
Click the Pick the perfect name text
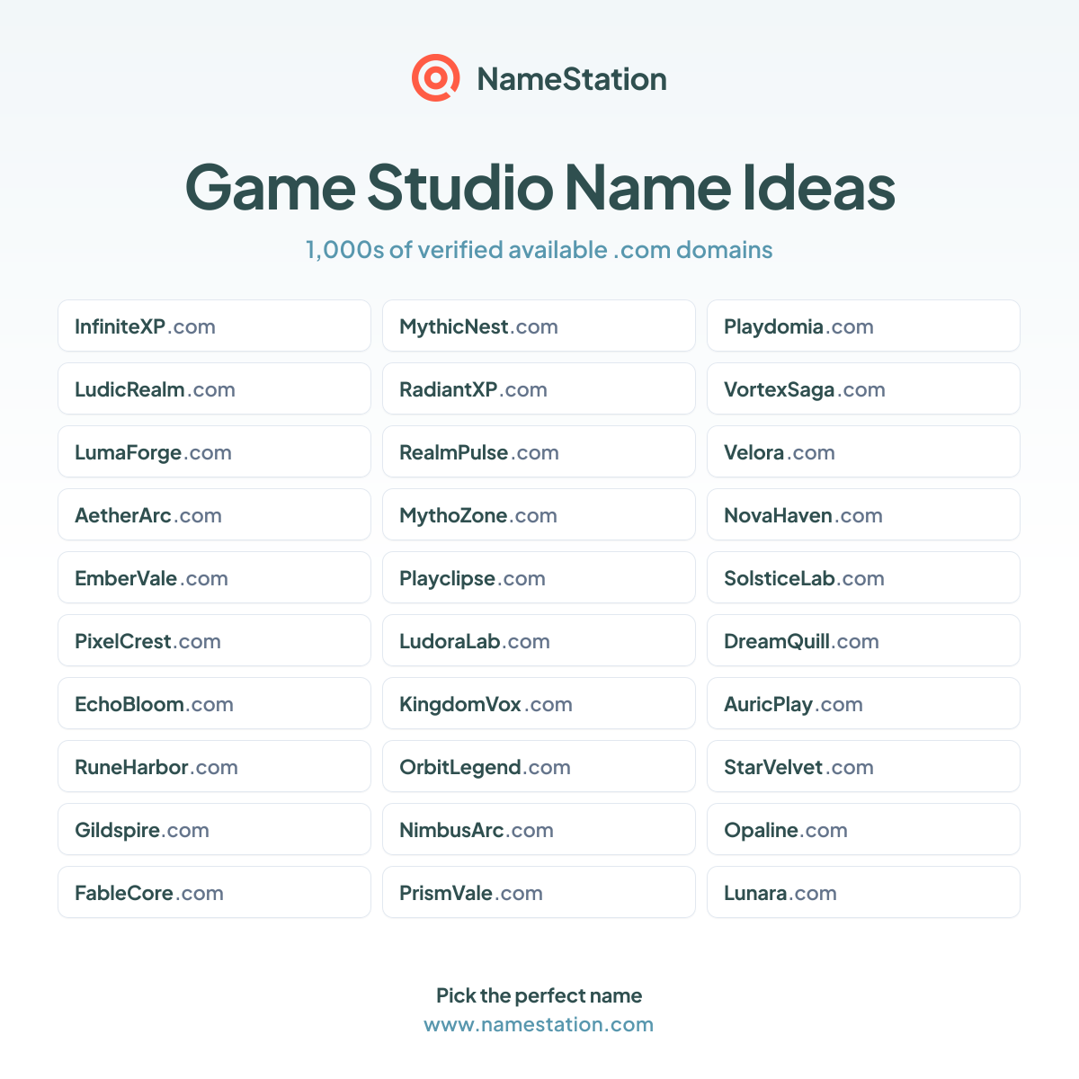coord(539,995)
